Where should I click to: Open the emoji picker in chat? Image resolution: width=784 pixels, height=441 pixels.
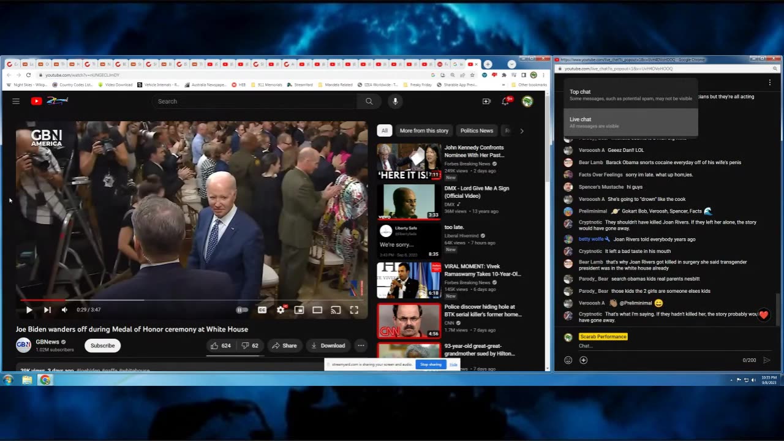point(568,360)
